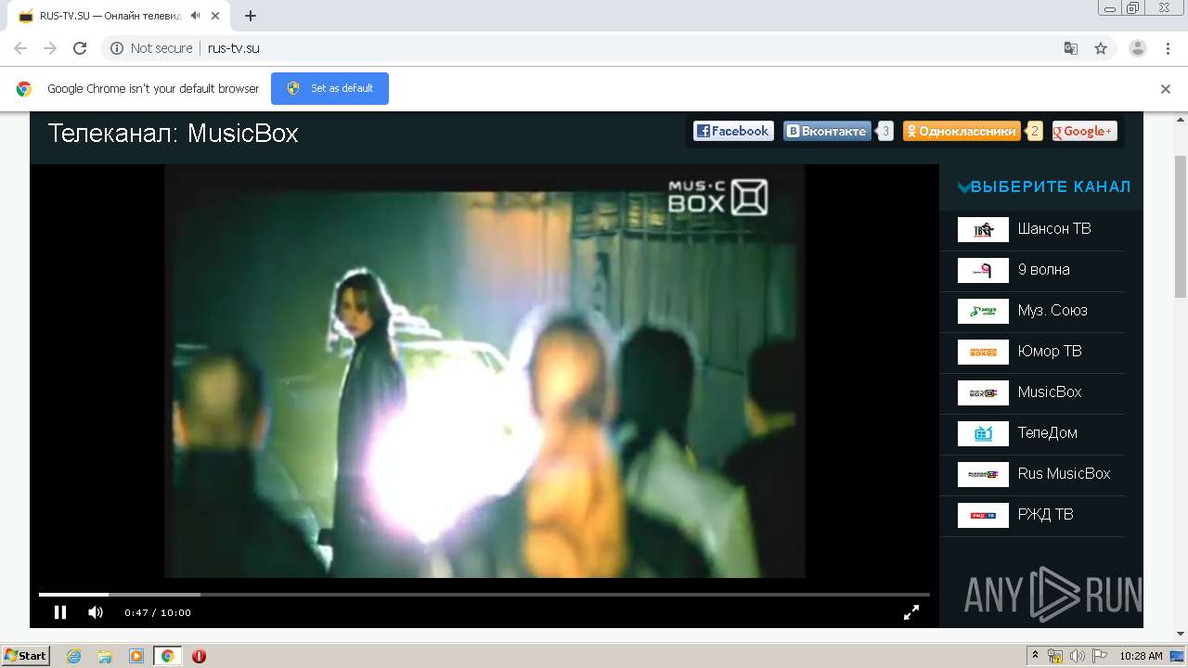This screenshot has width=1188, height=668.
Task: Dismiss the default browser notification bar
Action: 1166,89
